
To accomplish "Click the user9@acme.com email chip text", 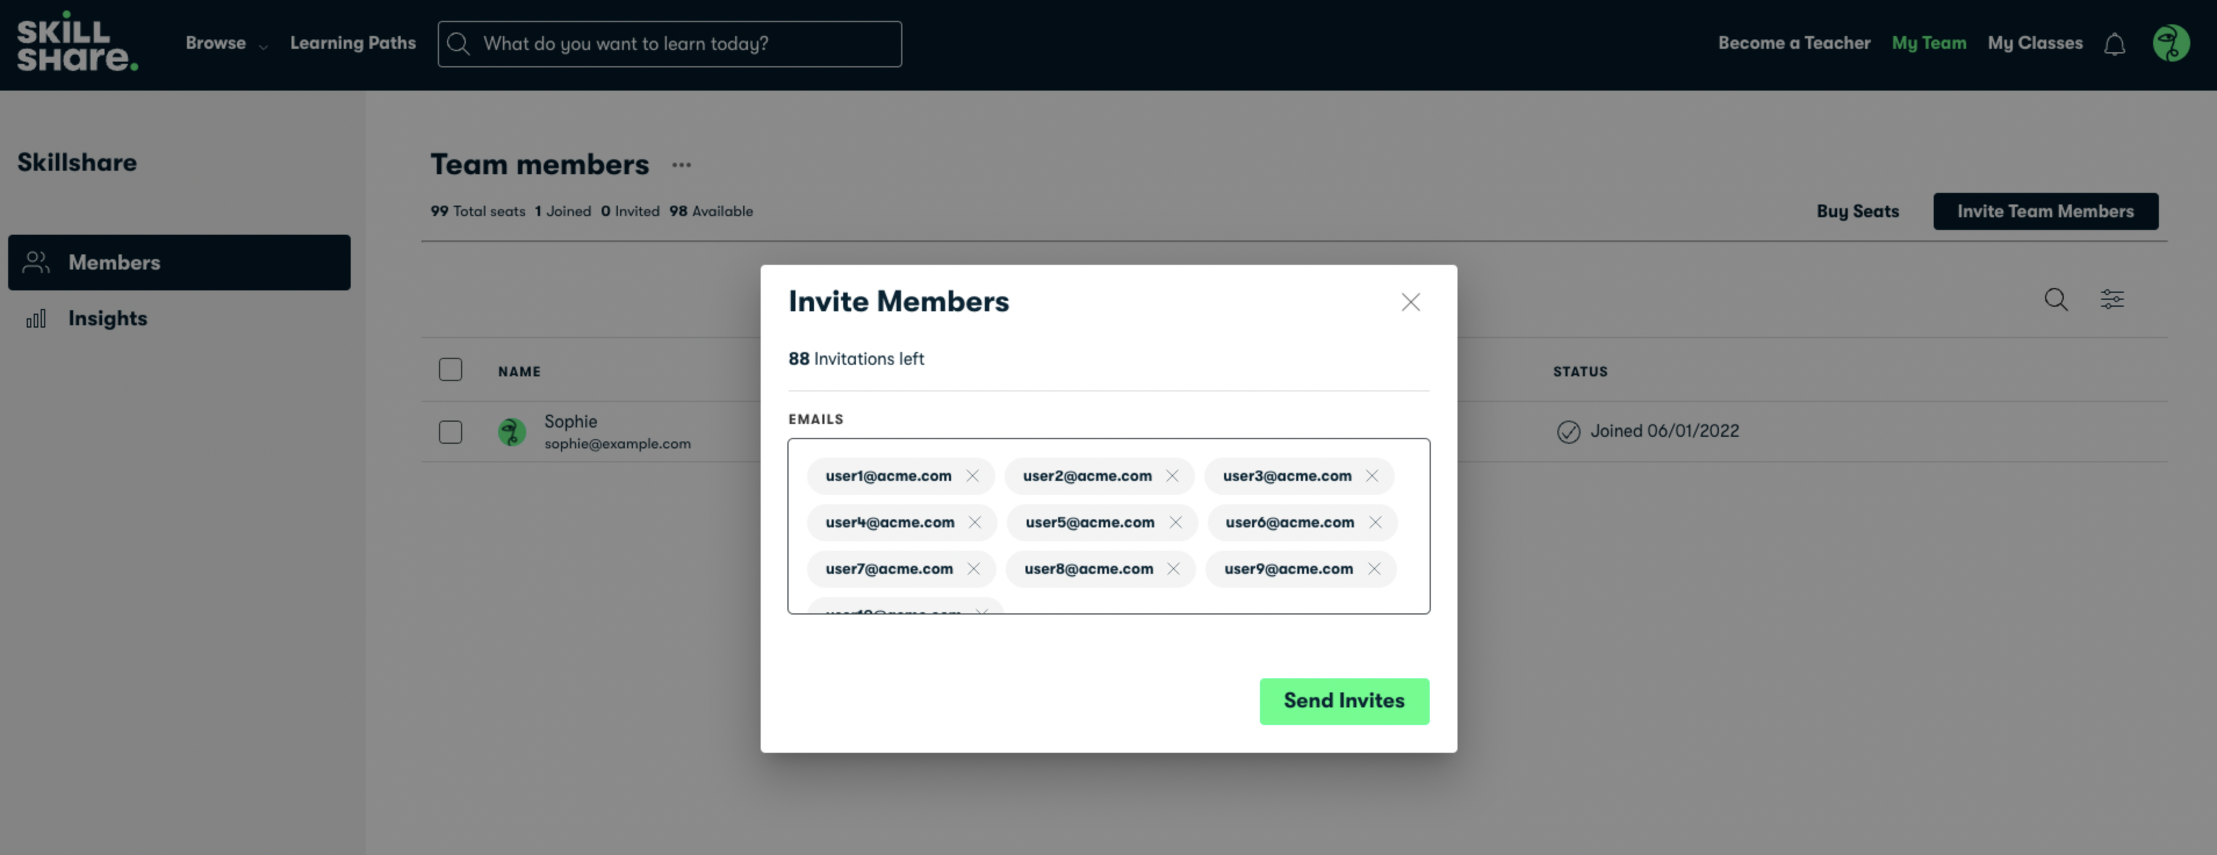I will (1289, 568).
